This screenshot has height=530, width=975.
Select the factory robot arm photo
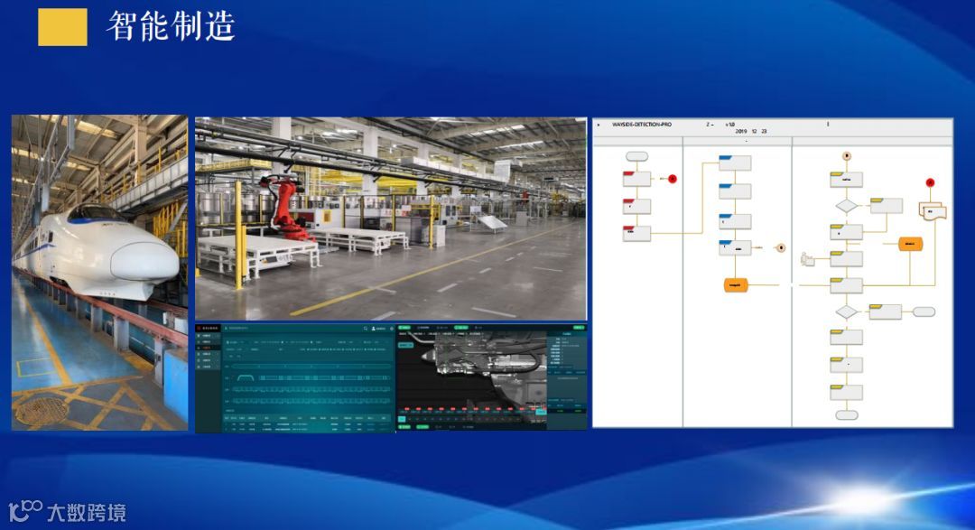391,219
